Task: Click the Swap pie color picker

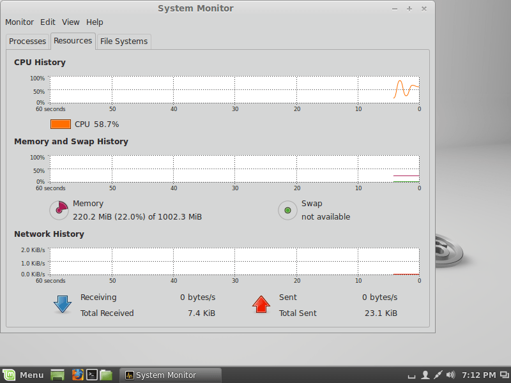Action: click(x=287, y=210)
